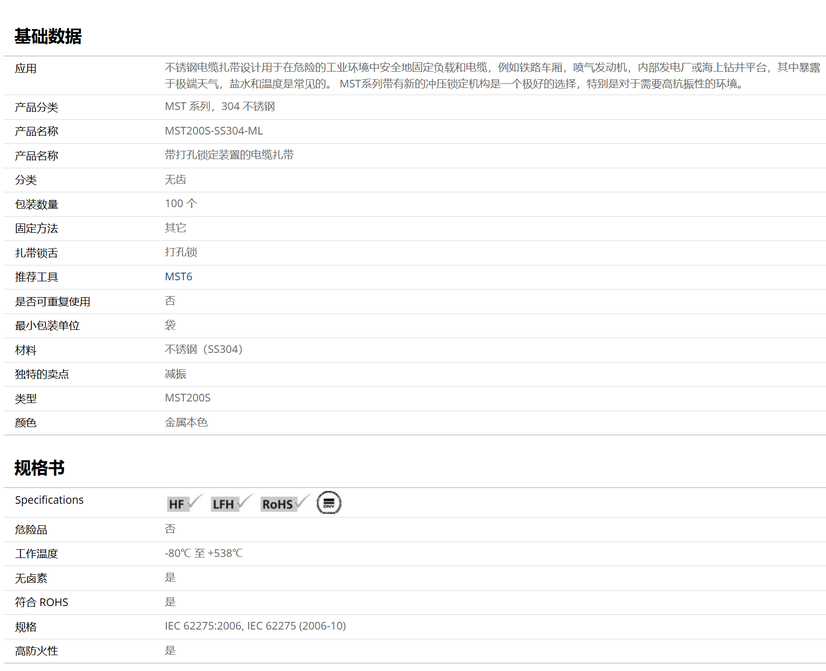Click the 高防火性 row label
826x671 pixels.
pos(36,651)
